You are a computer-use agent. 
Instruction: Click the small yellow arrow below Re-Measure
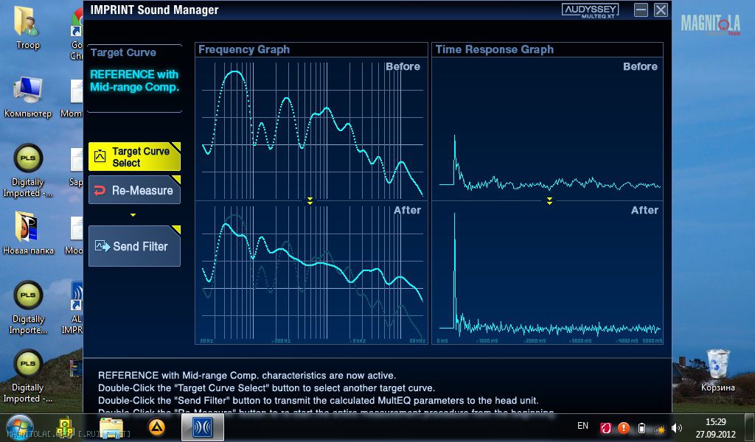click(x=133, y=215)
